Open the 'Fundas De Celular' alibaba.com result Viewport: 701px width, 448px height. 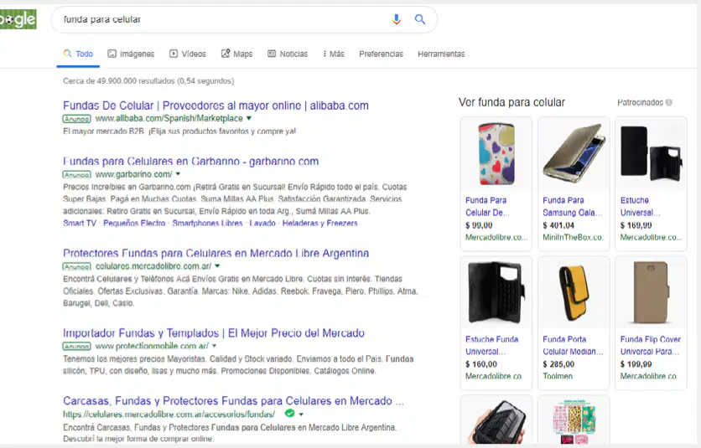(215, 106)
